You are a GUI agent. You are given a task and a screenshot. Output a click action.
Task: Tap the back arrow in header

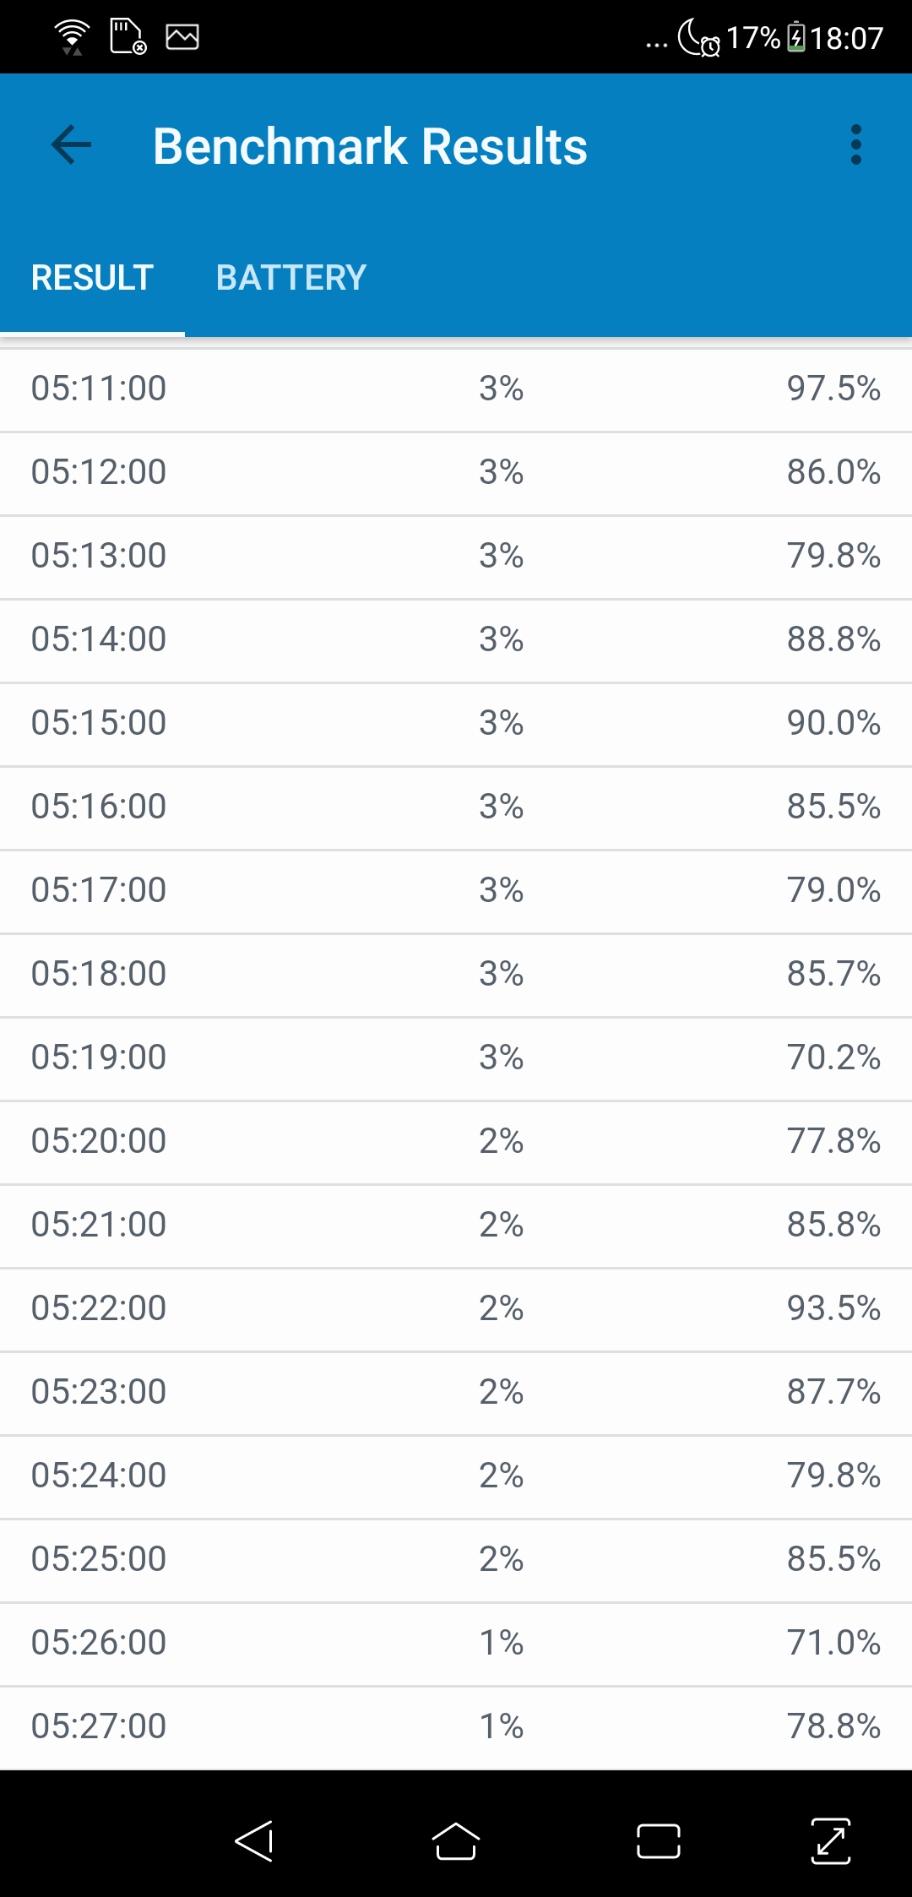pyautogui.click(x=71, y=145)
